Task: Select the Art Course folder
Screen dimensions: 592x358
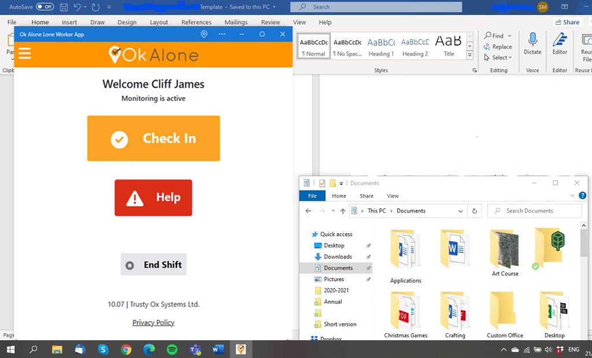Action: point(505,253)
